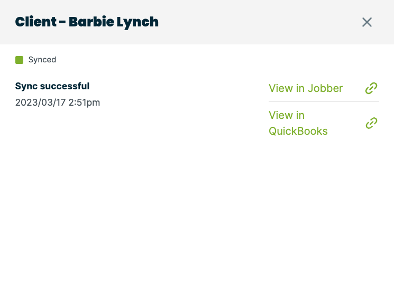Click the 2:51pm sync time

click(84, 103)
